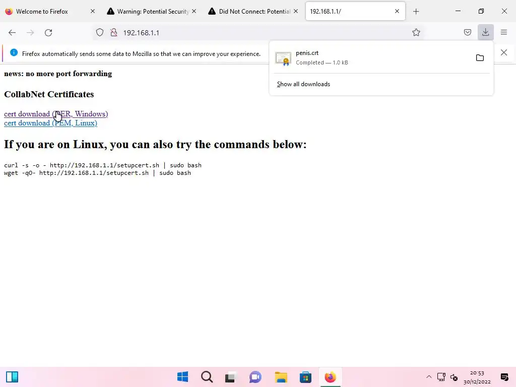The width and height of the screenshot is (516, 387).
Task: Open the Windows Start menu
Action: click(182, 377)
